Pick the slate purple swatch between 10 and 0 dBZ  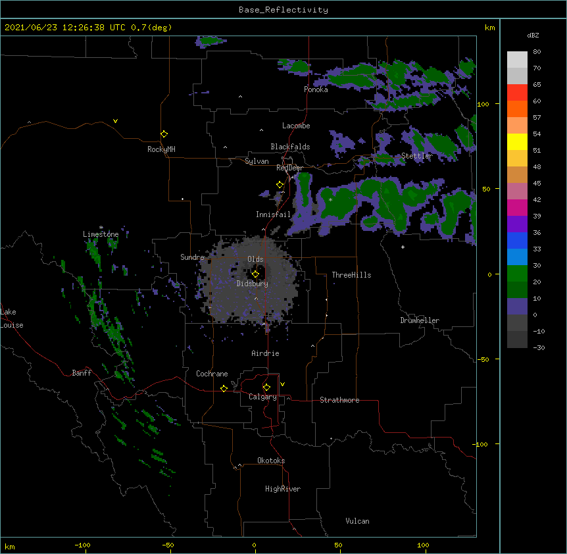(x=517, y=307)
